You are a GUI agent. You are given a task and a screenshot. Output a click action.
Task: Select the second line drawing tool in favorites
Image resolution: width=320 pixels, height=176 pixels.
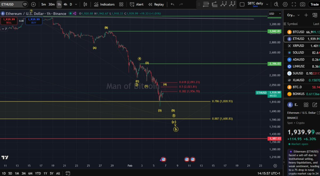tap(214, 4)
